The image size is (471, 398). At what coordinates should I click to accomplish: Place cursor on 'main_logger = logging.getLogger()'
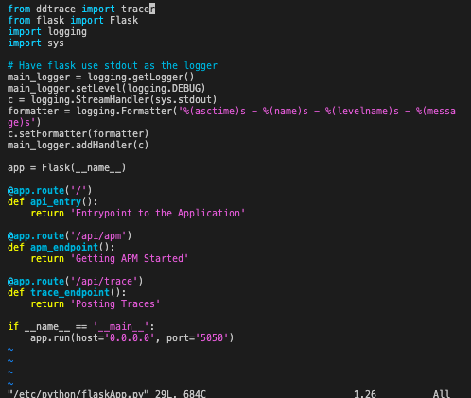[x=101, y=78]
